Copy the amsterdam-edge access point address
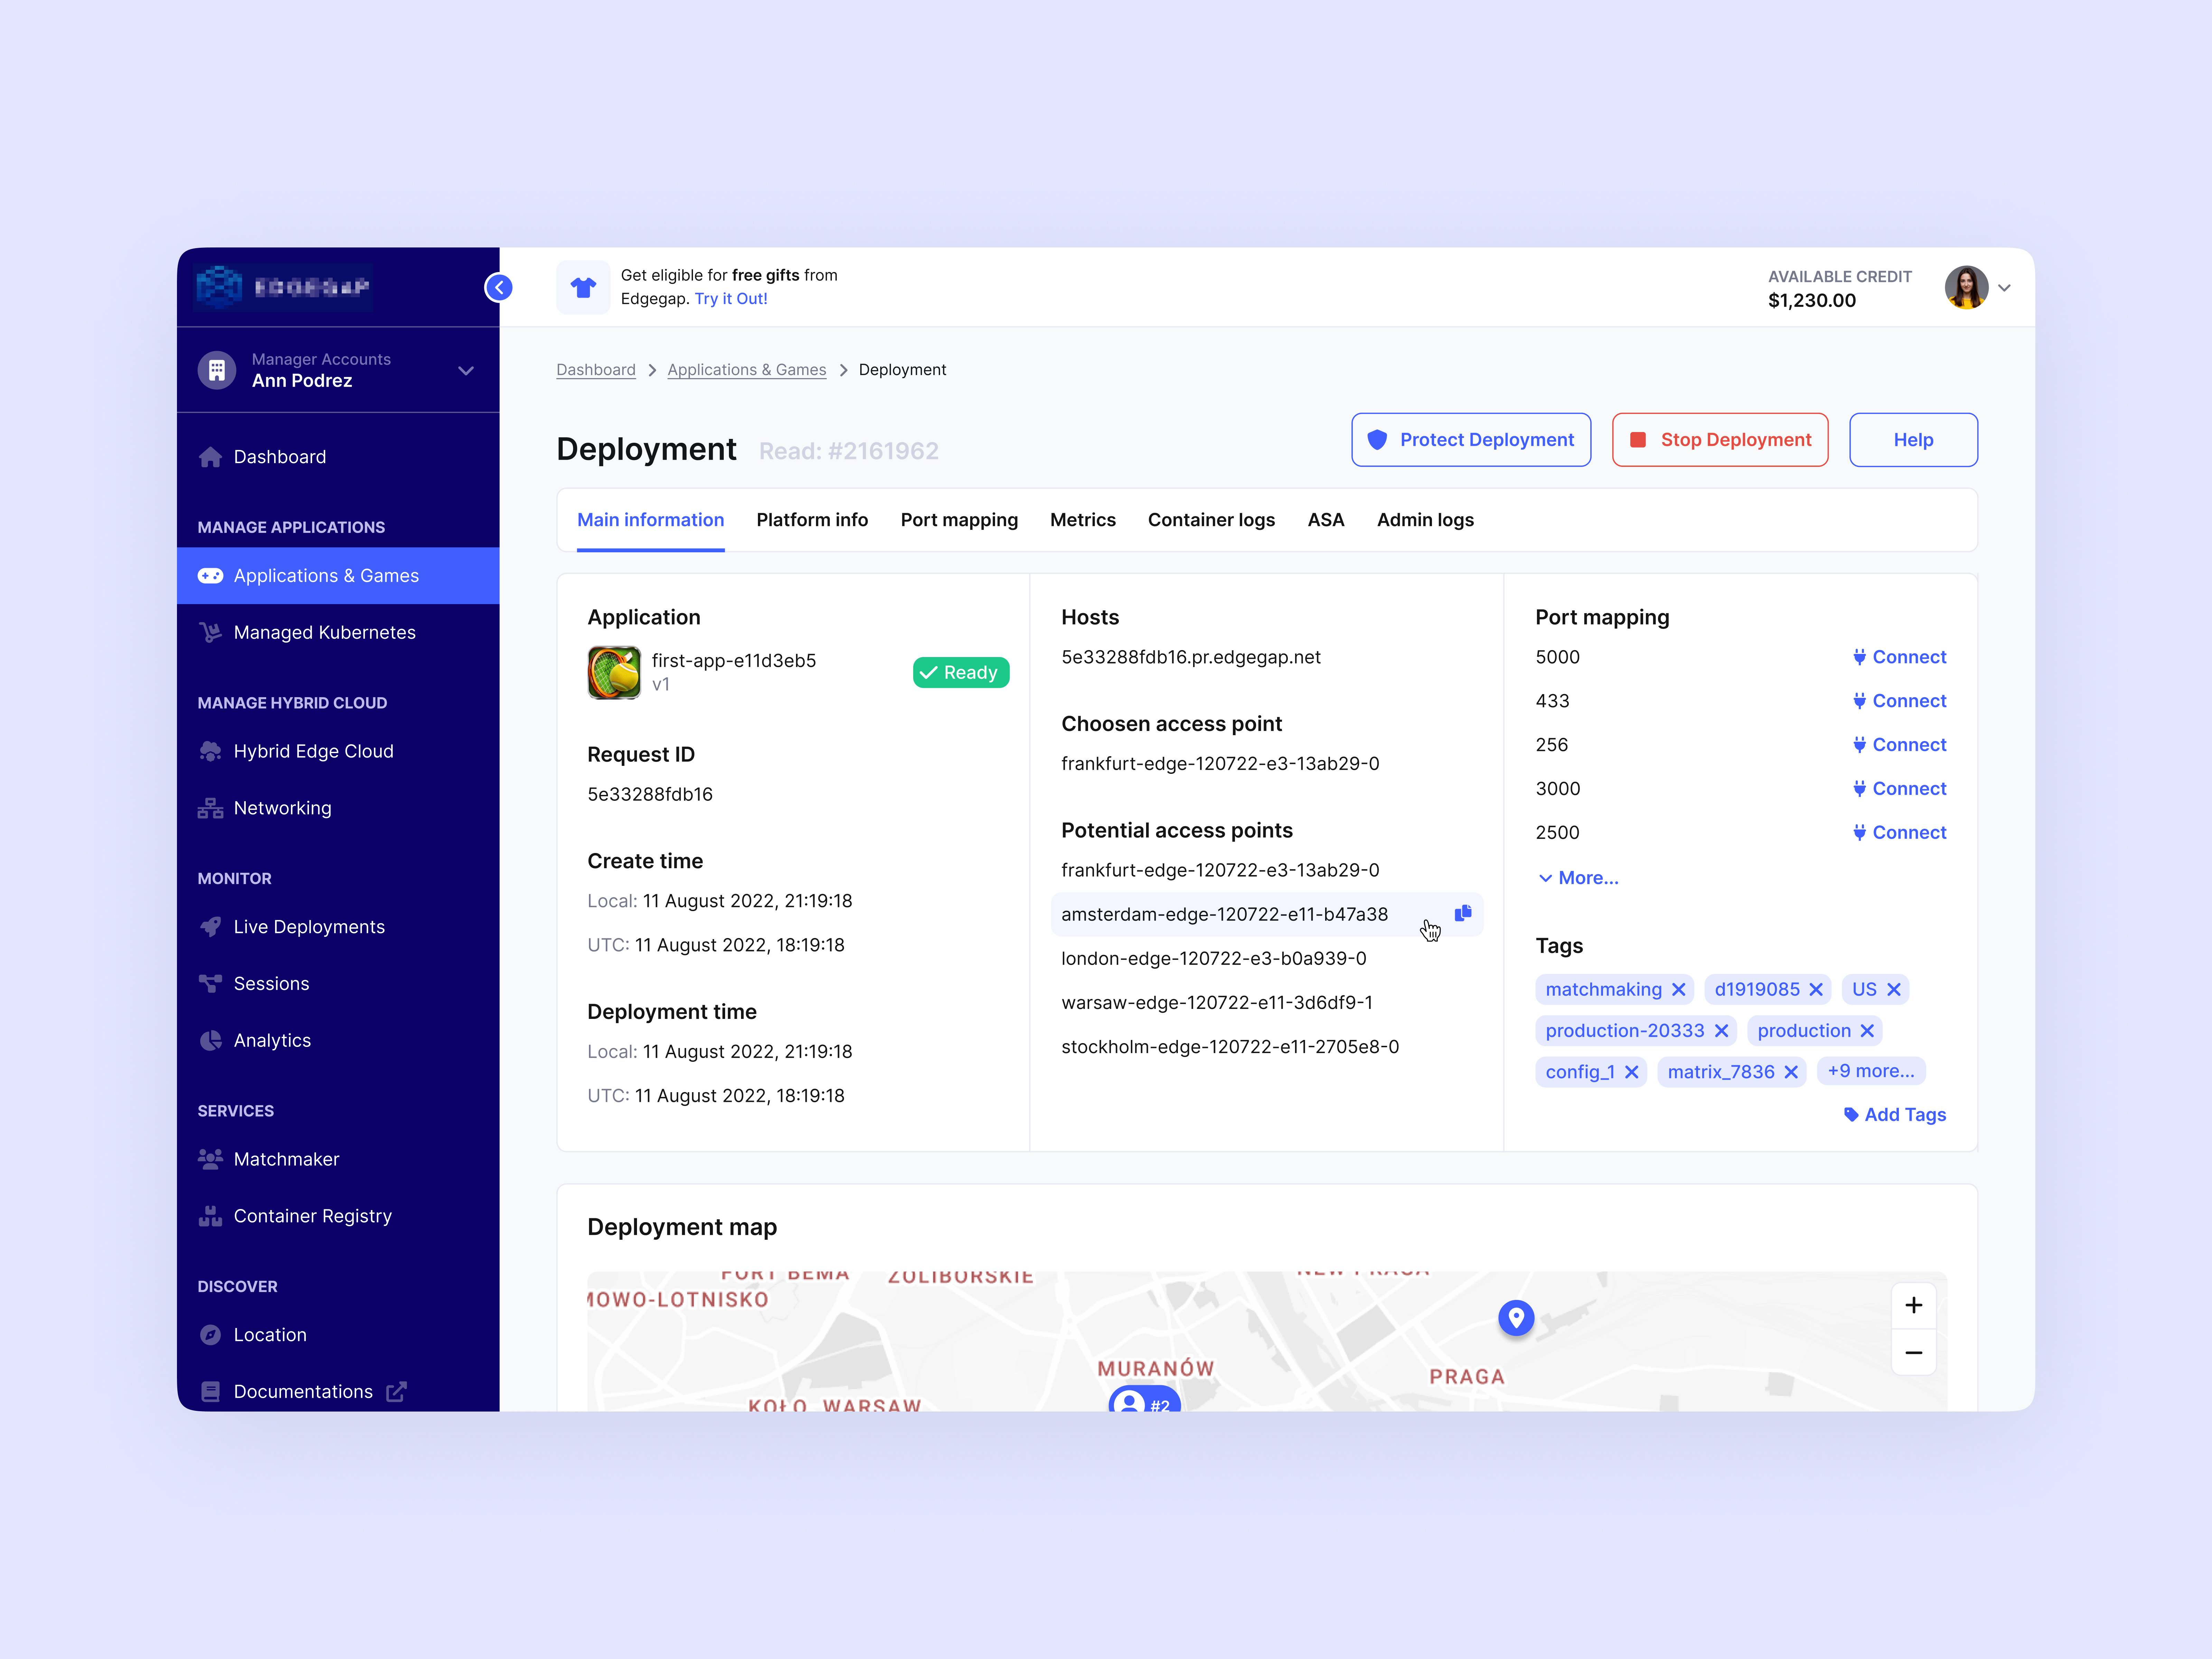2212x1659 pixels. point(1463,913)
